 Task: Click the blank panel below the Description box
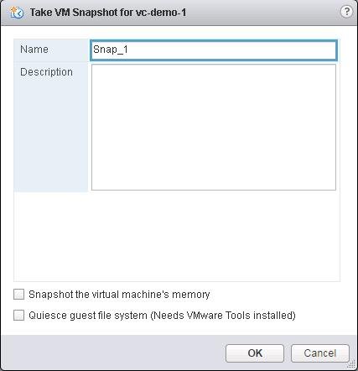click(177, 237)
